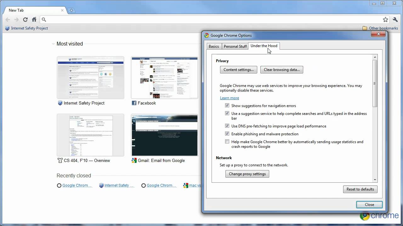
Task: Toggle the suggestion service checkbox
Action: tap(227, 113)
